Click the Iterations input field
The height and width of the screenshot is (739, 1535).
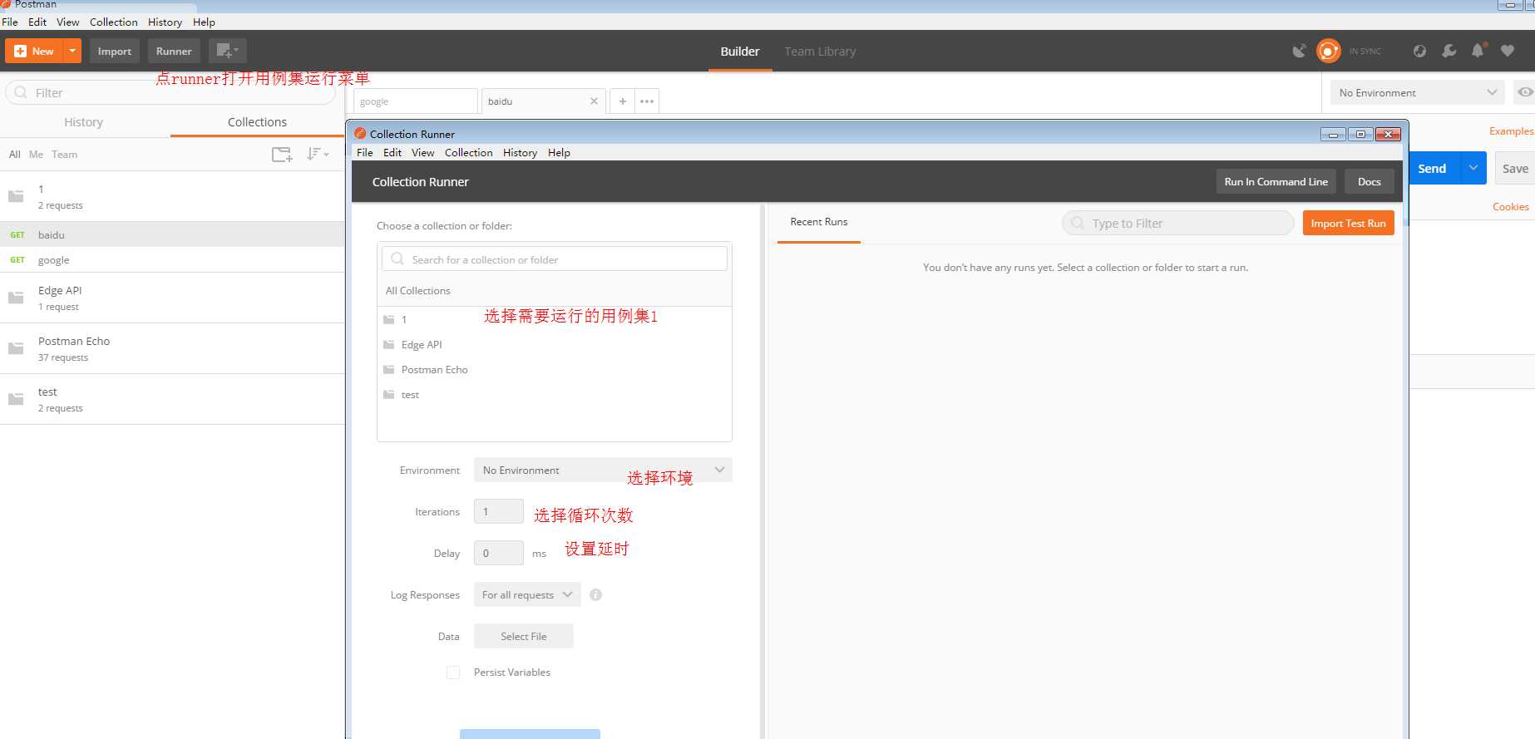[x=499, y=511]
